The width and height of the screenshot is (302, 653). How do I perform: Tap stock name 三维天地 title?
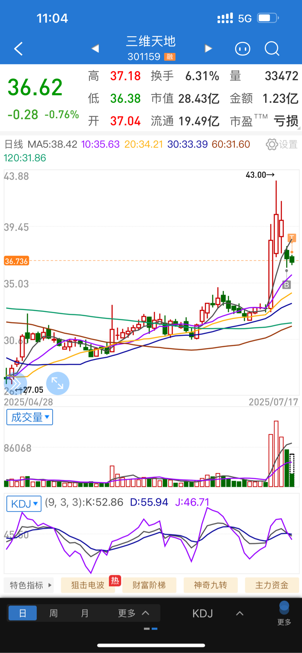tap(151, 41)
